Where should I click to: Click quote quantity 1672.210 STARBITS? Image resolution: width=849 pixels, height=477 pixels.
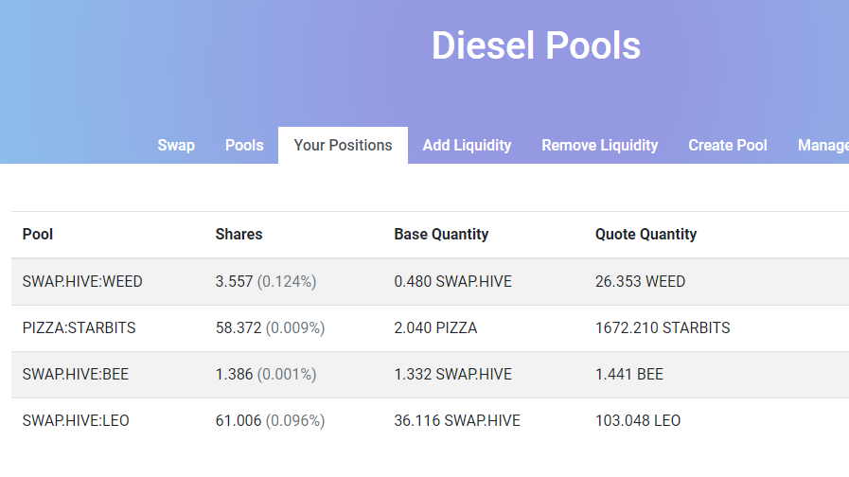coord(663,328)
